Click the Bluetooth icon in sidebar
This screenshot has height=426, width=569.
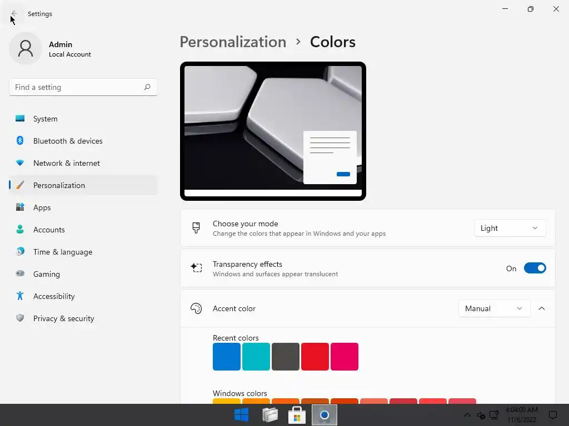[20, 140]
